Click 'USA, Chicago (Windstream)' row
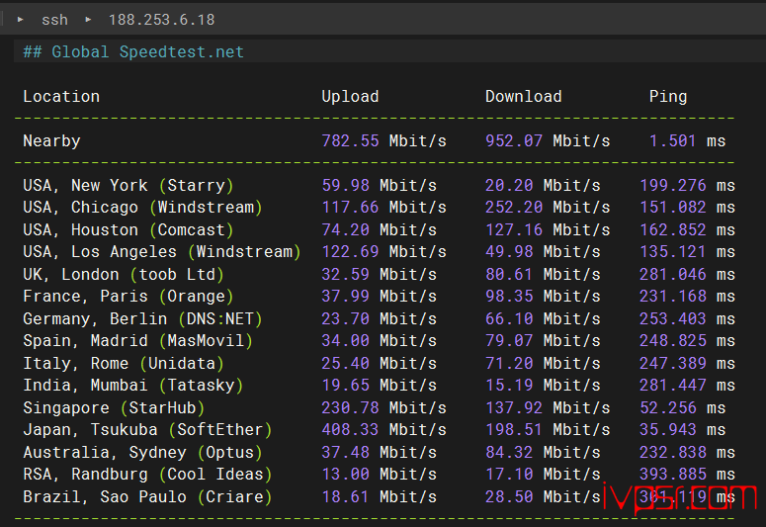766x527 pixels. click(x=142, y=208)
